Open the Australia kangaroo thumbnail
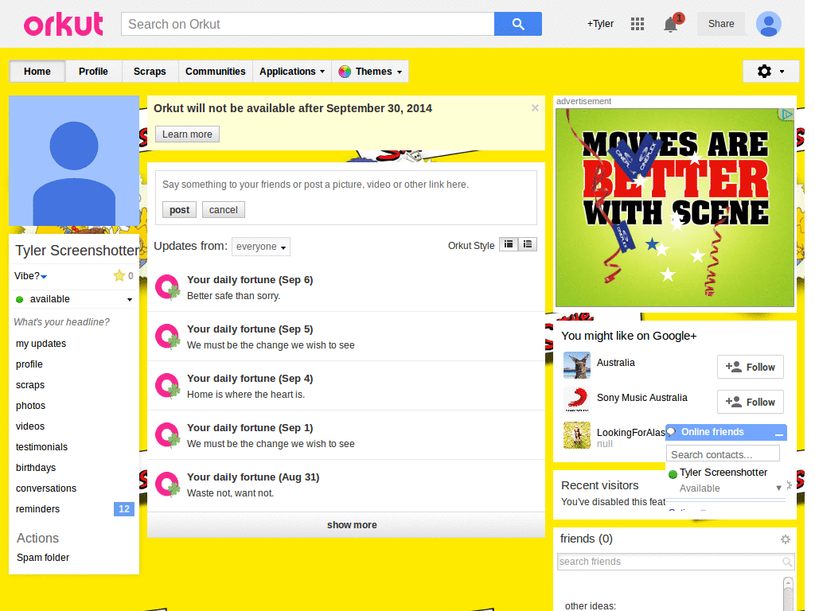The width and height of the screenshot is (815, 611). 577,365
